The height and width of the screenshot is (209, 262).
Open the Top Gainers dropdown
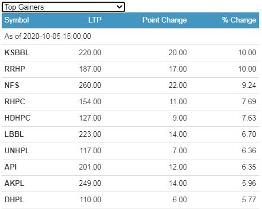coord(63,7)
